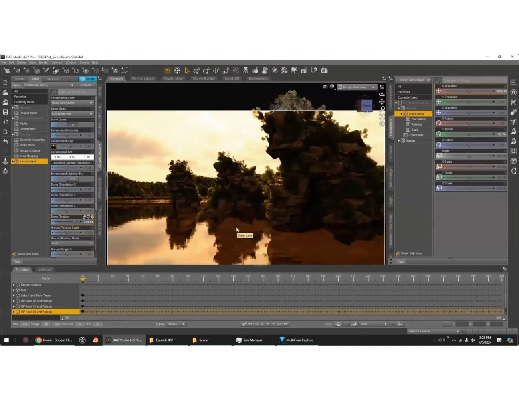
Task: Select the Node Selection arrow tool
Action: pyautogui.click(x=186, y=70)
